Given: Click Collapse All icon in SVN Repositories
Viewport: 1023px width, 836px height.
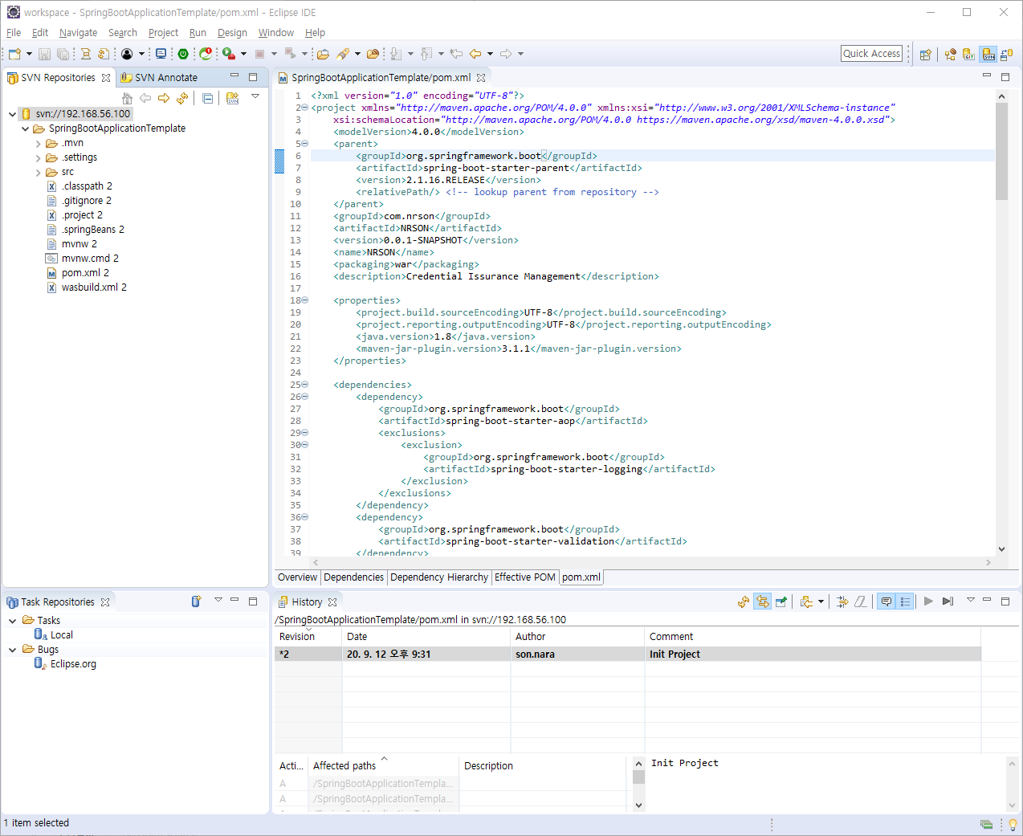Looking at the screenshot, I should point(208,98).
